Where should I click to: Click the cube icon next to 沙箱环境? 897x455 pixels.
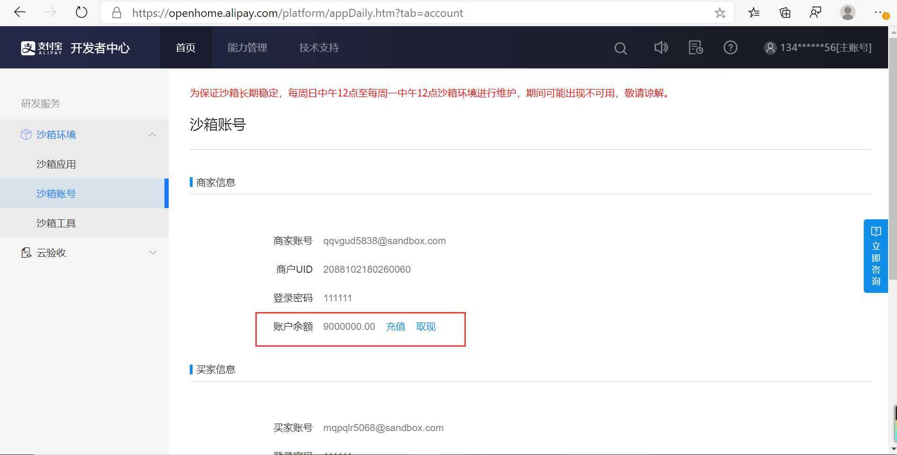[x=26, y=134]
